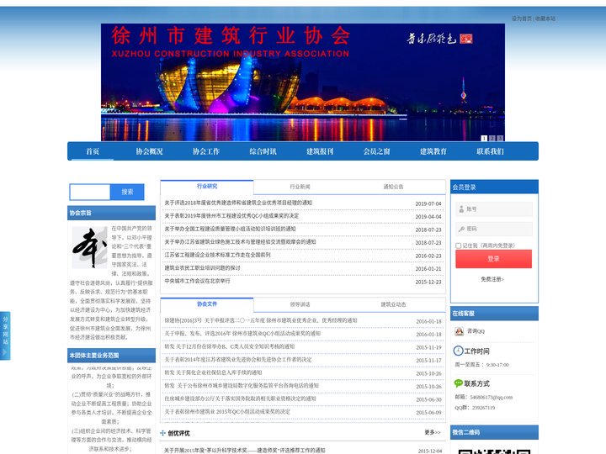Focus the site search input box
This screenshot has height=454, width=606.
click(90, 192)
